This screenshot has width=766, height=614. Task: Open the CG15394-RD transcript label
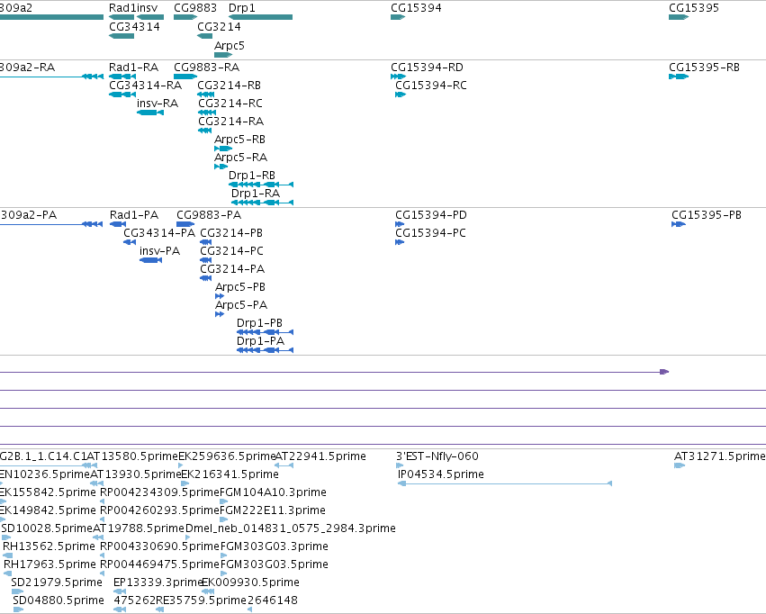tap(427, 68)
